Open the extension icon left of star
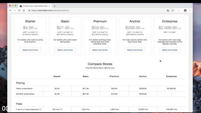The height and width of the screenshot is (113, 201). point(168,10)
